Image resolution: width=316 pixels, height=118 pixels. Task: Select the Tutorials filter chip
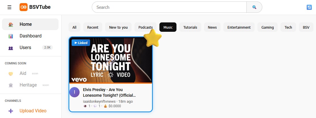pos(190,27)
